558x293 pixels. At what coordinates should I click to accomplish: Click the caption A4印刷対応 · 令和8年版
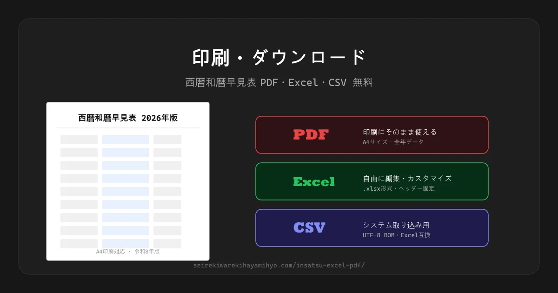128,251
